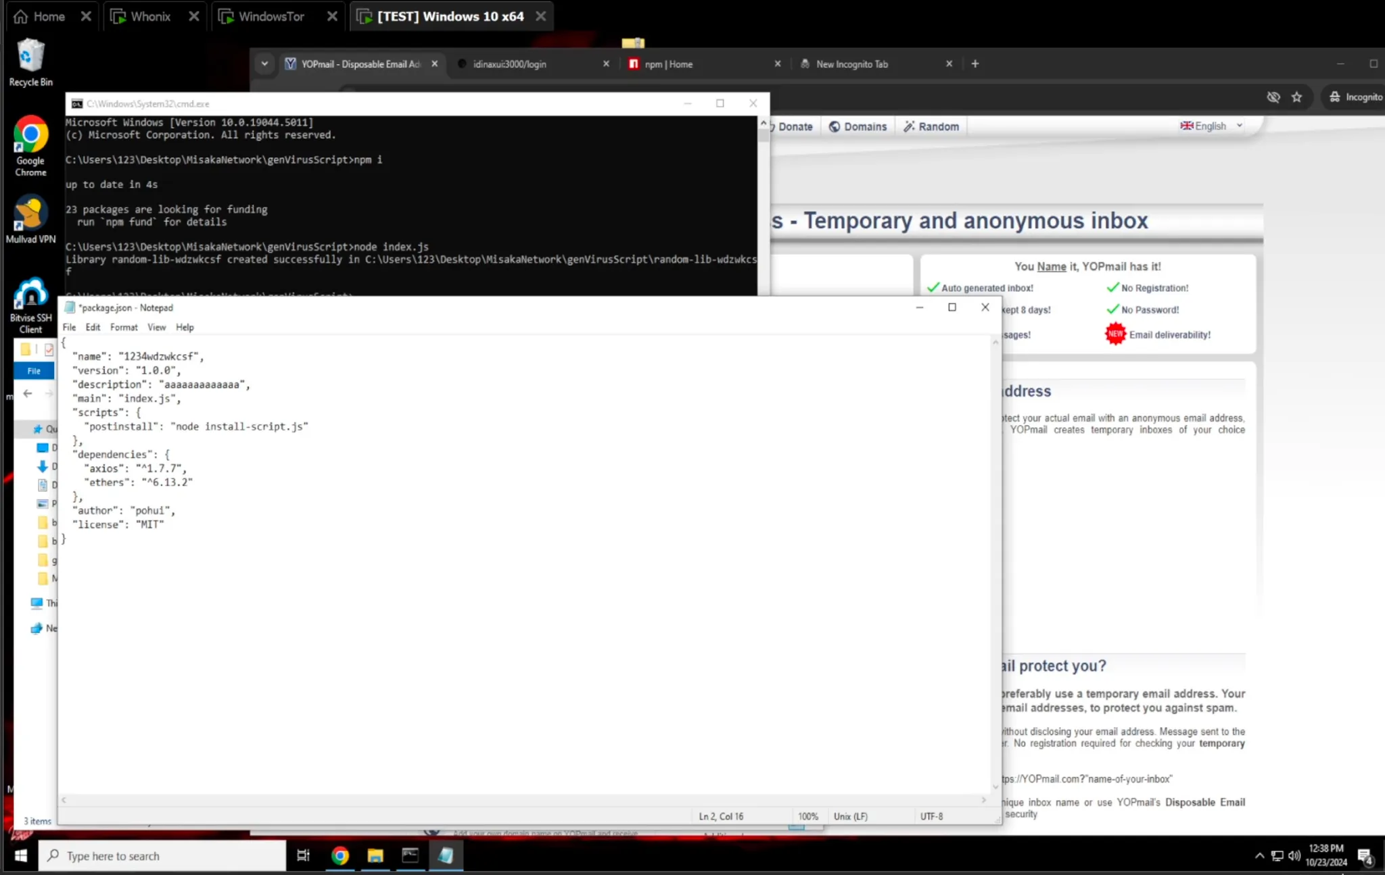
Task: Open the Edit menu in Notepad
Action: pos(93,327)
